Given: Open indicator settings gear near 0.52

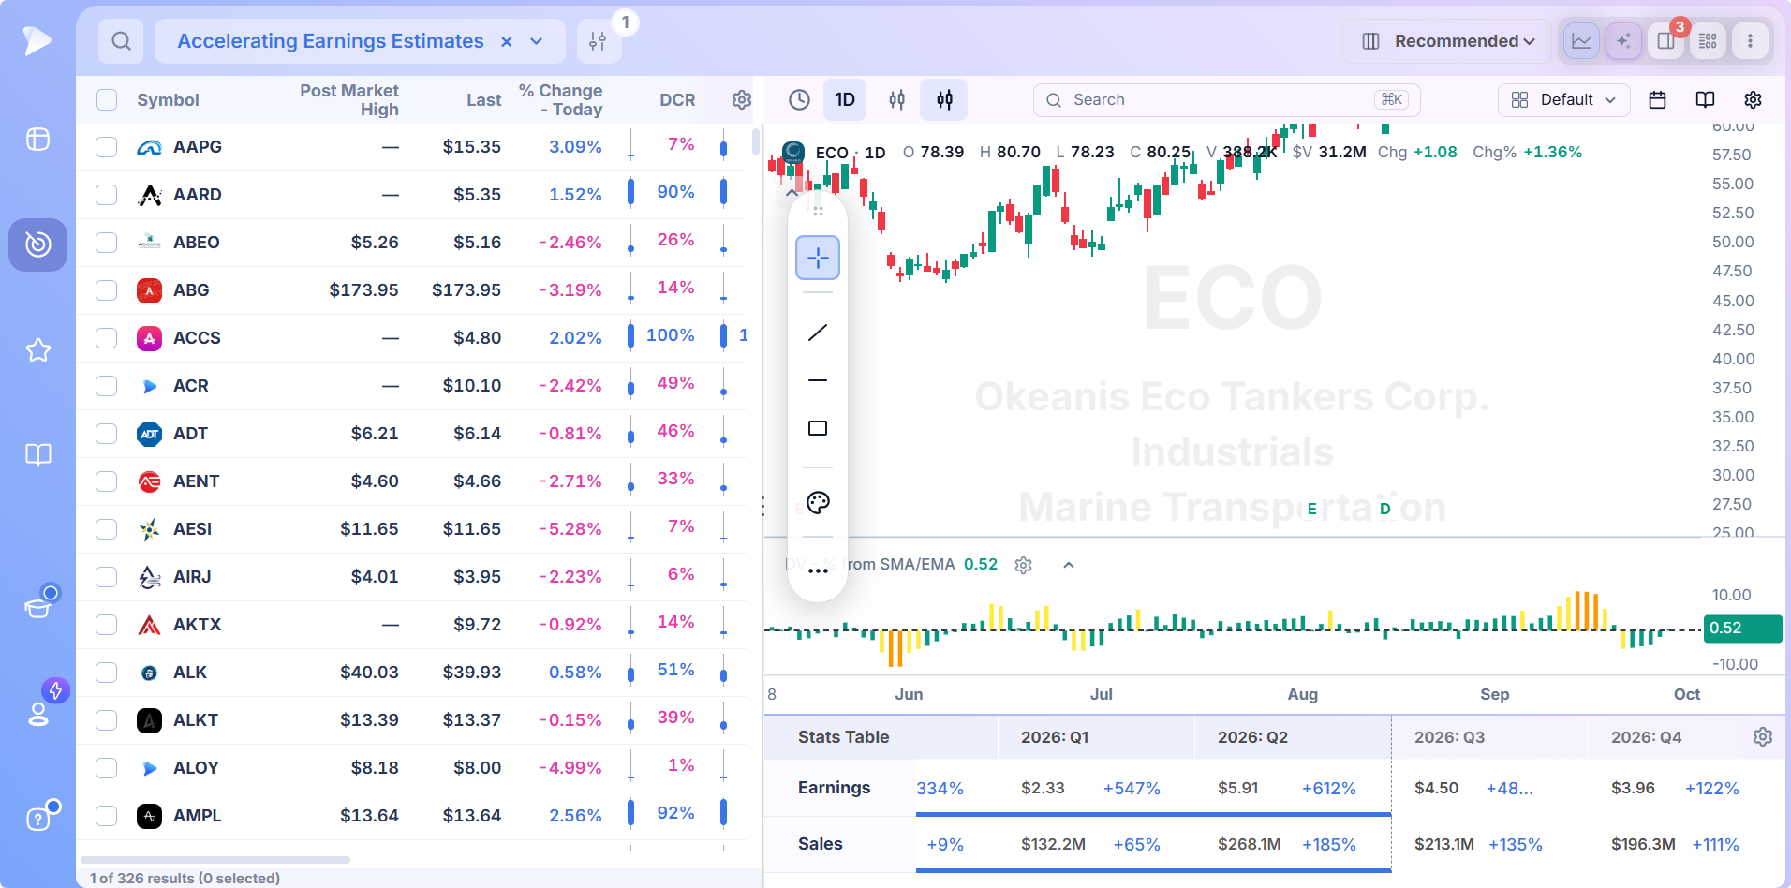Looking at the screenshot, I should coord(1023,565).
